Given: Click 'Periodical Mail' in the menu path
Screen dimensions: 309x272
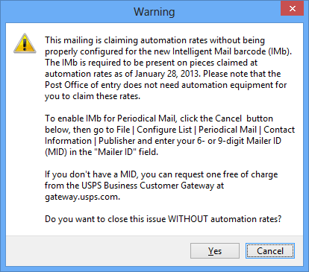Looking at the screenshot, I should pyautogui.click(x=228, y=130).
